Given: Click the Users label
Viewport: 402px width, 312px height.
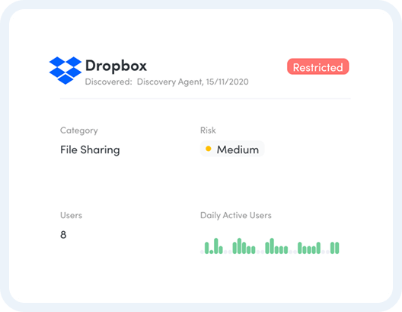Looking at the screenshot, I should [x=71, y=215].
